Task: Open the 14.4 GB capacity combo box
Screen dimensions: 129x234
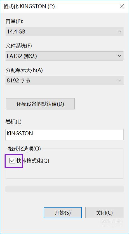Action: click(64, 31)
